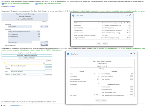Minimize the balance sheet Data Table dialog
Viewport: 145px width, 106px height.
(131, 54)
